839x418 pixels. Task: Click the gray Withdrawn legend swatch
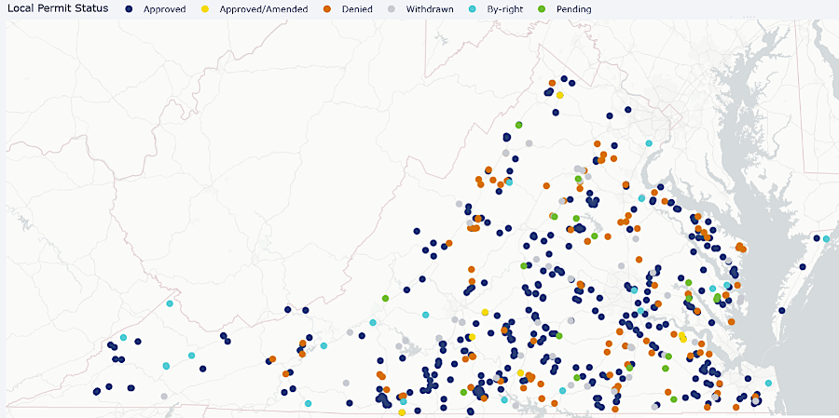point(392,9)
